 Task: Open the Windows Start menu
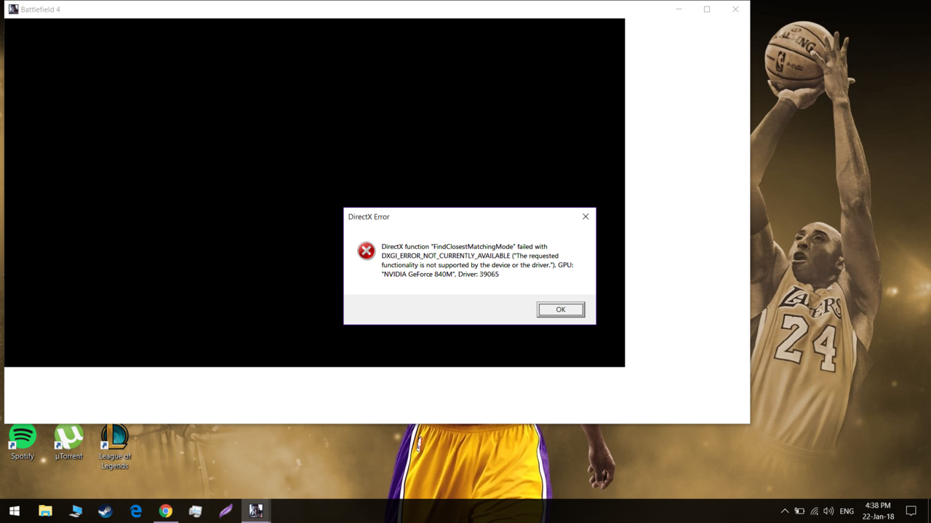click(15, 511)
